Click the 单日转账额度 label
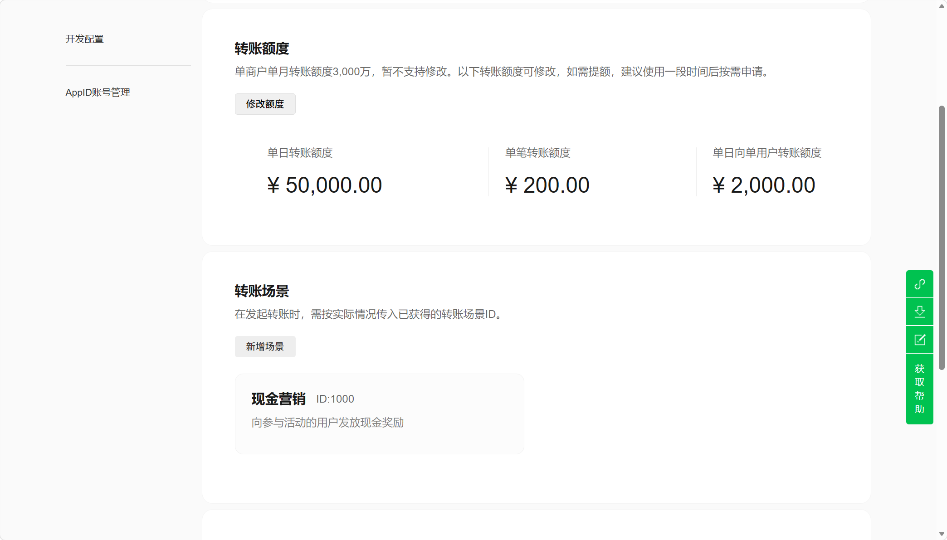This screenshot has width=947, height=540. pos(300,153)
